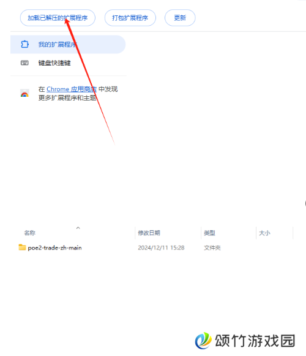The width and height of the screenshot is (306, 356).
Task: Click the 颂竹游戏园 swirl logo icon
Action: tap(203, 341)
